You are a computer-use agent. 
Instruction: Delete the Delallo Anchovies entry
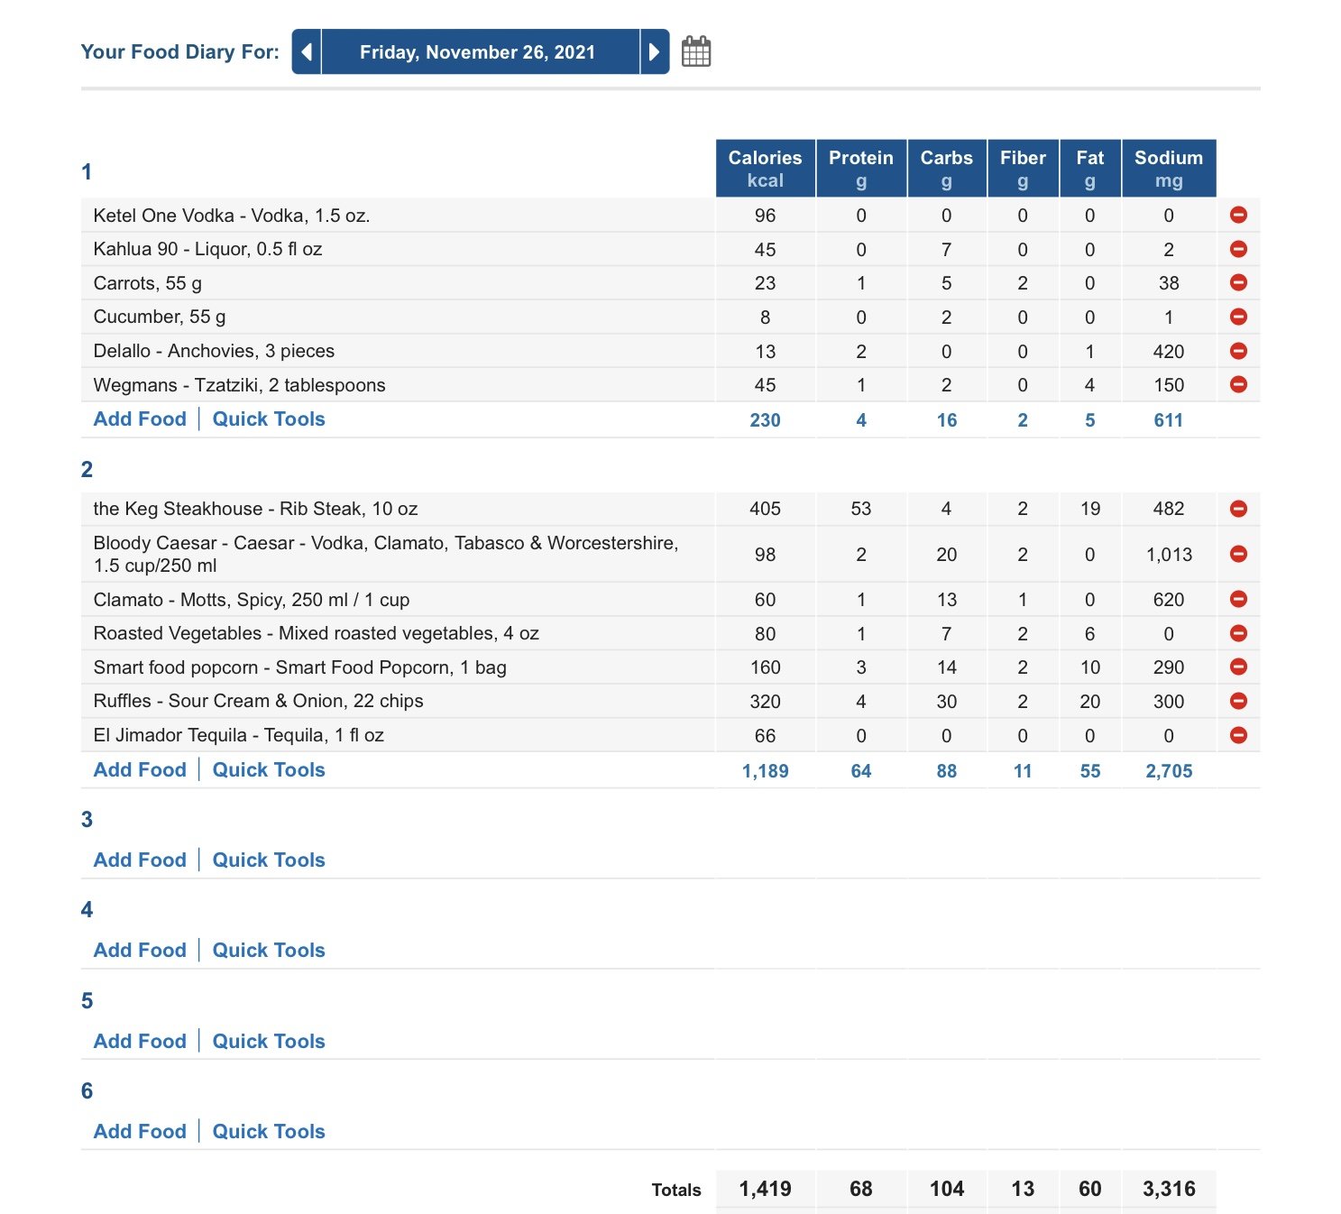click(1238, 351)
